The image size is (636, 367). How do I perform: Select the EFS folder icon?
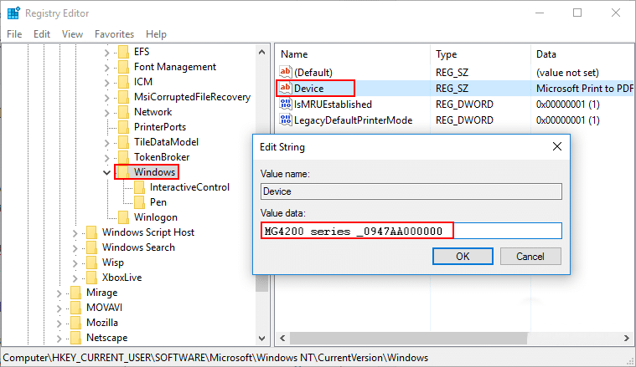(x=124, y=52)
